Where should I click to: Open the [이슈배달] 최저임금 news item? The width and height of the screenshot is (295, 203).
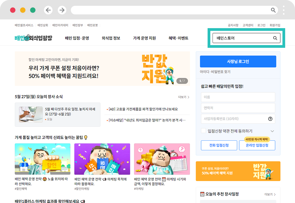click(x=146, y=120)
